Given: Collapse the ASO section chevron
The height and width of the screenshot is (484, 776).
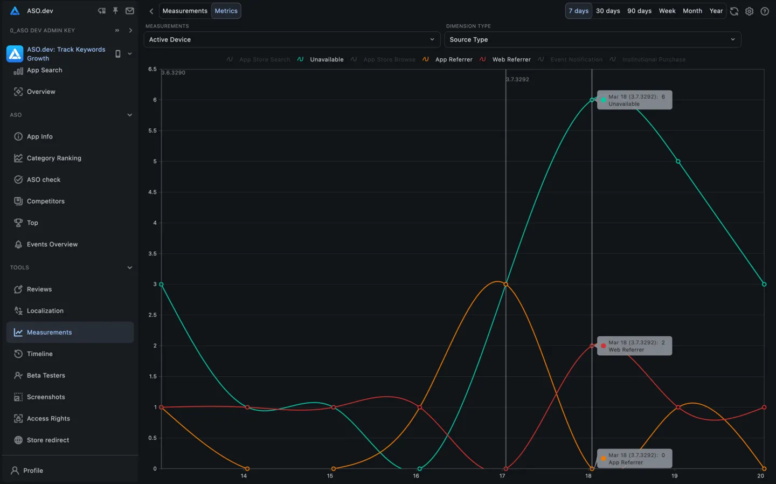Looking at the screenshot, I should [x=130, y=115].
